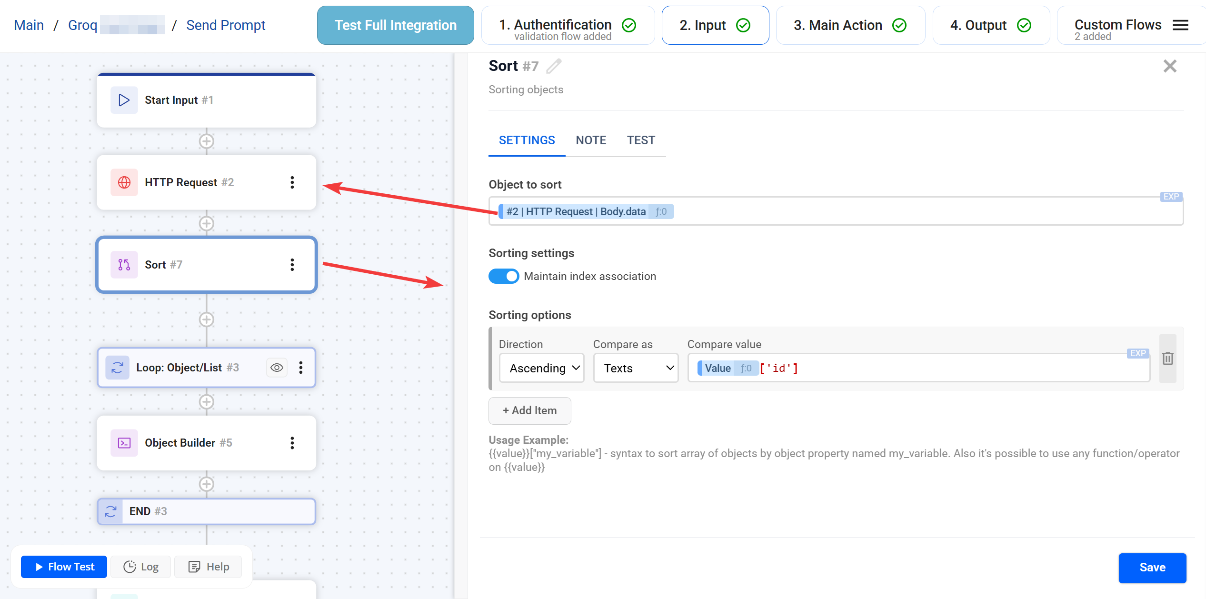Viewport: 1206px width, 599px height.
Task: Open Compare as Texts dropdown
Action: pyautogui.click(x=636, y=368)
